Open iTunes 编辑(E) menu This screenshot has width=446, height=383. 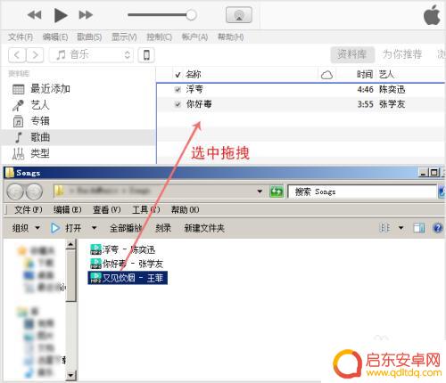[55, 37]
